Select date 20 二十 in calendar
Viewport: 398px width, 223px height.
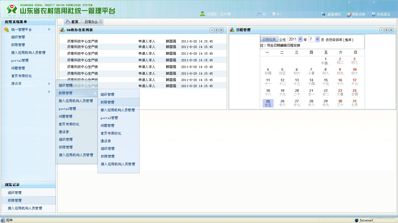[x=297, y=92]
